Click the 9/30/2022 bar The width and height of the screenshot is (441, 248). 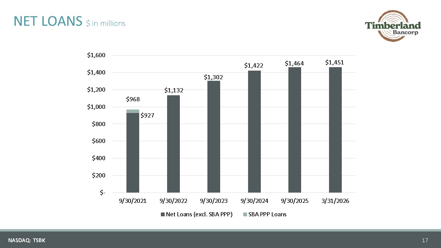pyautogui.click(x=173, y=144)
